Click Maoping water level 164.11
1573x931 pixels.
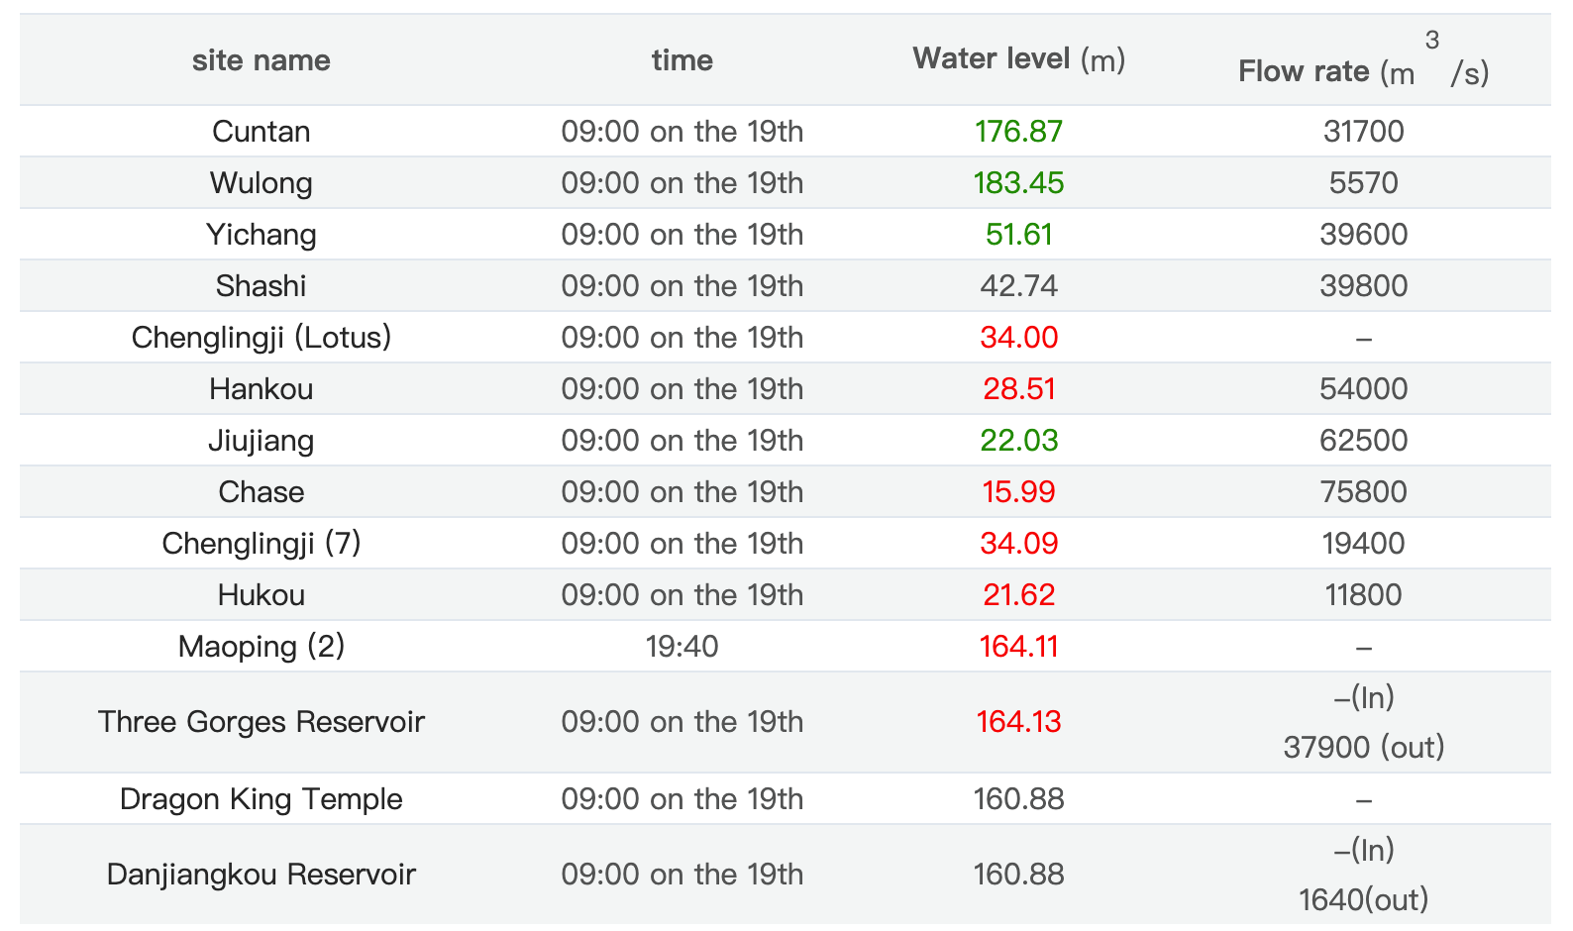(x=1019, y=647)
